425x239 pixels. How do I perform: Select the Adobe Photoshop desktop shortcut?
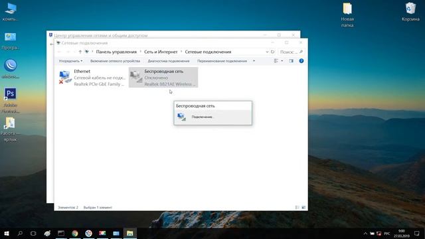(11, 100)
